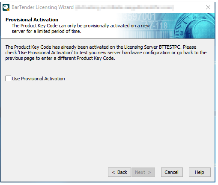Enable the Use Provisional Activation checkbox
Image resolution: width=218 pixels, height=185 pixels.
coord(8,79)
